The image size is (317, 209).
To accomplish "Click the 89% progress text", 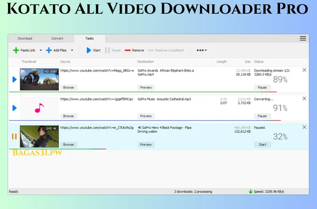I will coord(280,79).
